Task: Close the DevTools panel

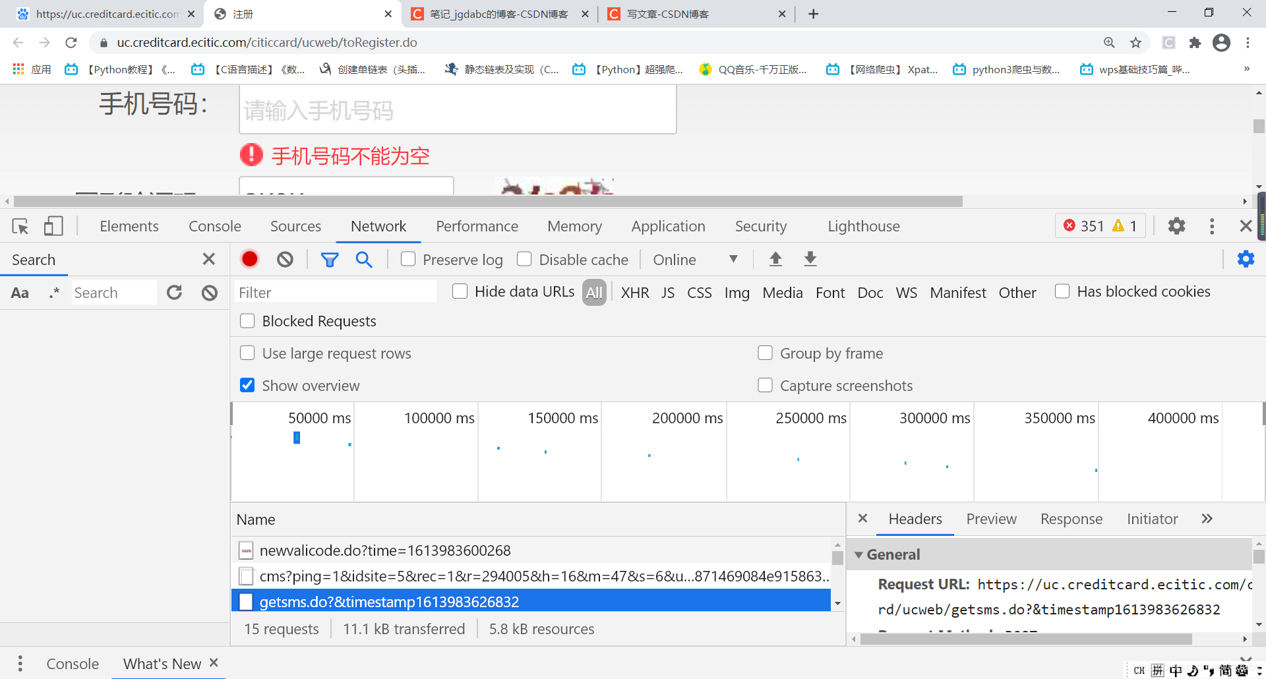Action: click(1246, 226)
